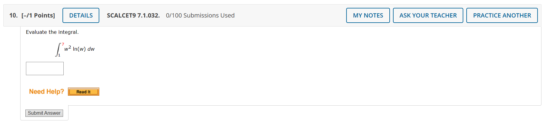Click the Need Help? label
Viewport: 546px width, 131px height.
[x=46, y=91]
